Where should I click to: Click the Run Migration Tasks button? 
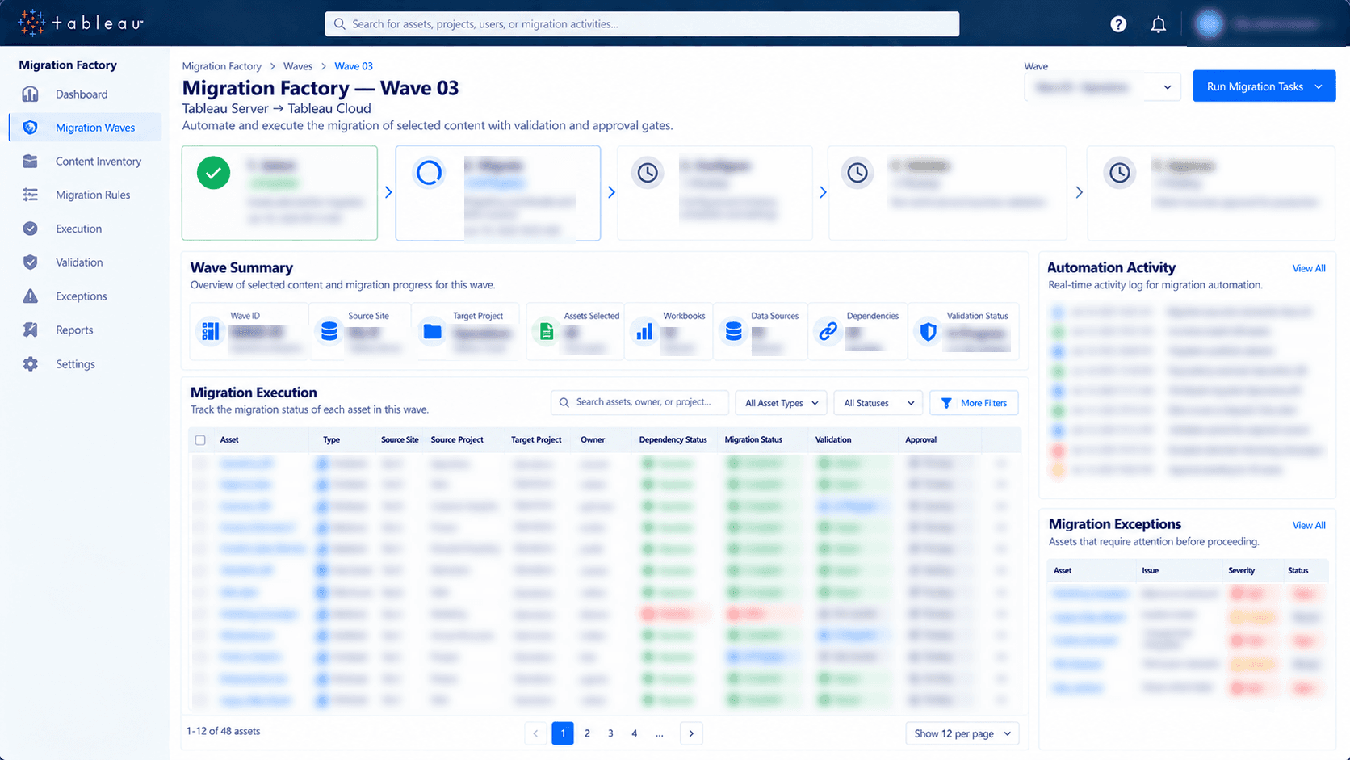click(1264, 86)
